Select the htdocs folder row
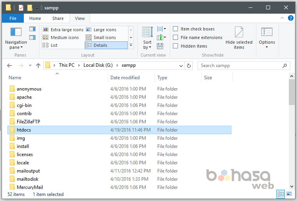297x201 pixels. click(119, 130)
